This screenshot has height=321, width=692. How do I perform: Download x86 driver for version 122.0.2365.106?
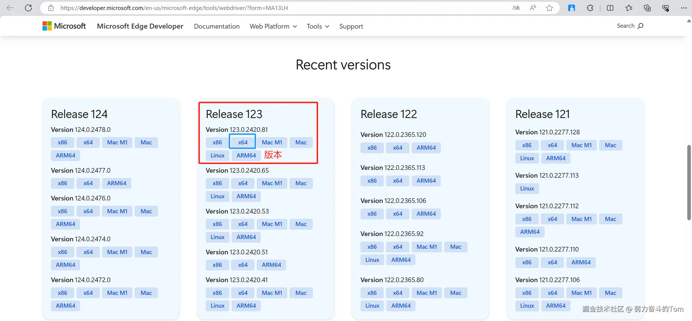(x=372, y=214)
